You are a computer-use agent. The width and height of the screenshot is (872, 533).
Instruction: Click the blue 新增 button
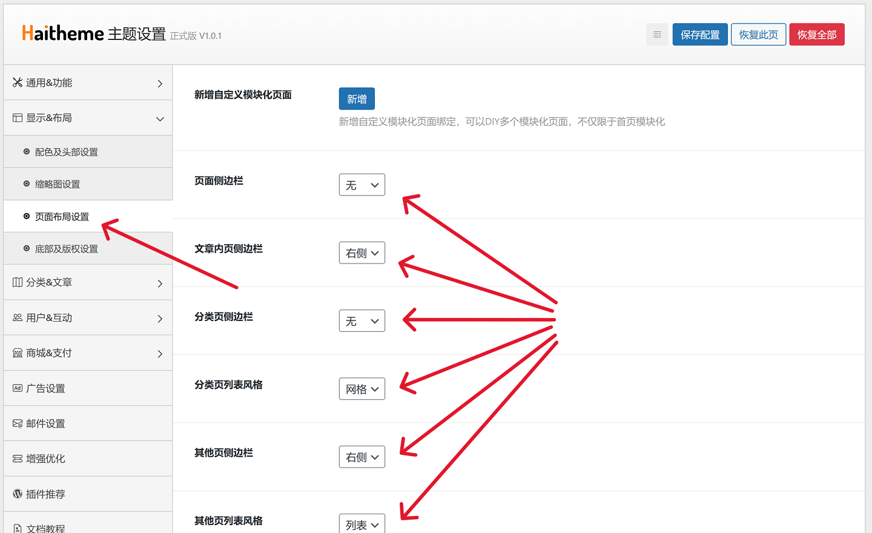coord(357,99)
